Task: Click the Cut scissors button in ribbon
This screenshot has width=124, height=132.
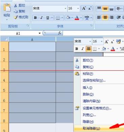Action: click(19, 5)
